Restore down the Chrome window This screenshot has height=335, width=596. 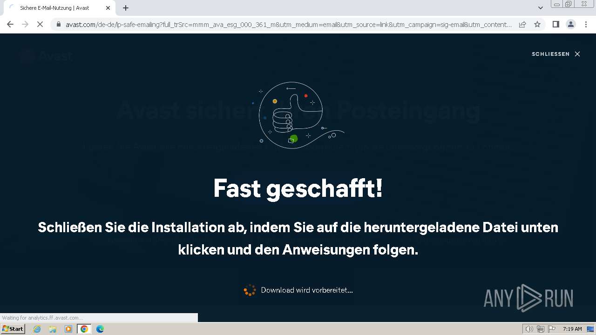(x=569, y=4)
